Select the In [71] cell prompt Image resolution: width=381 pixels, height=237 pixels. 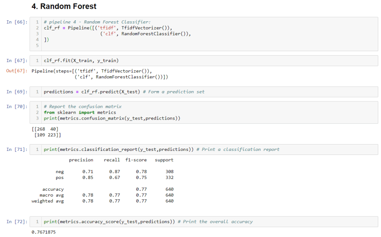(17, 150)
